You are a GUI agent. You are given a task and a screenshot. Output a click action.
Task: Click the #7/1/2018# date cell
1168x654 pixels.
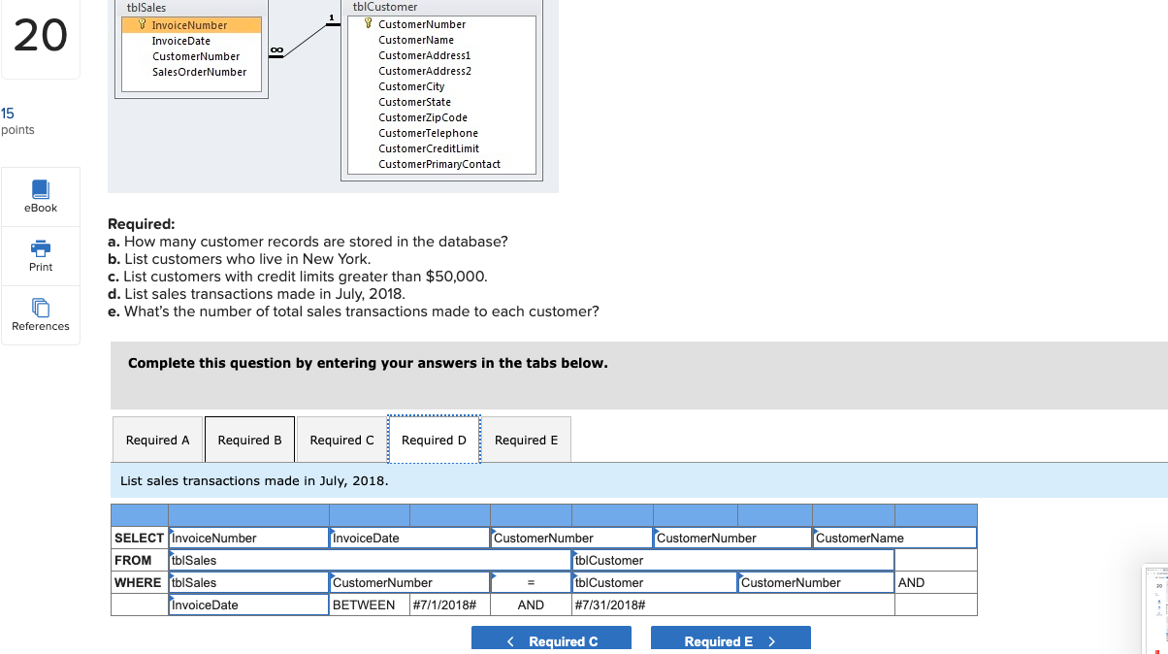tap(450, 605)
